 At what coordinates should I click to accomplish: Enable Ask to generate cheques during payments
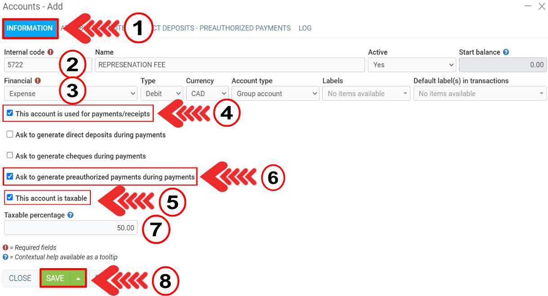(10, 155)
